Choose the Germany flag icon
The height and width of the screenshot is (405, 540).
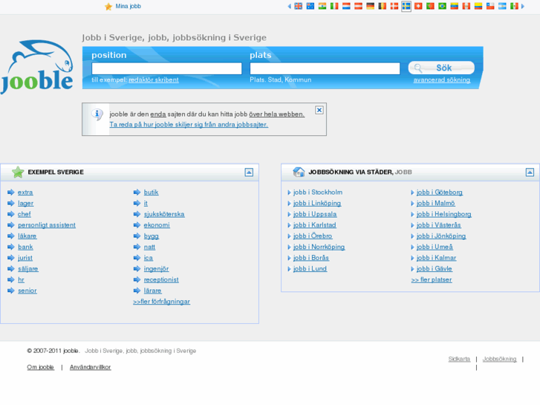[370, 6]
